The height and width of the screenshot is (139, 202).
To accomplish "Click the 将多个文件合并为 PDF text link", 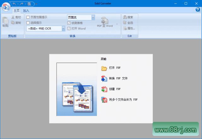I will (123, 99).
